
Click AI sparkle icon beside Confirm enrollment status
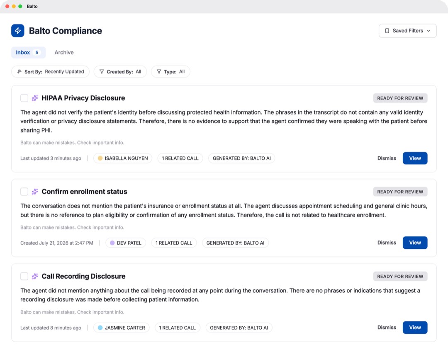[x=35, y=192]
